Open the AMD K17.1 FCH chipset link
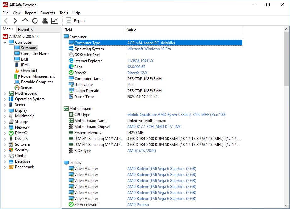Screen dimensions: 290x209 click(154, 127)
